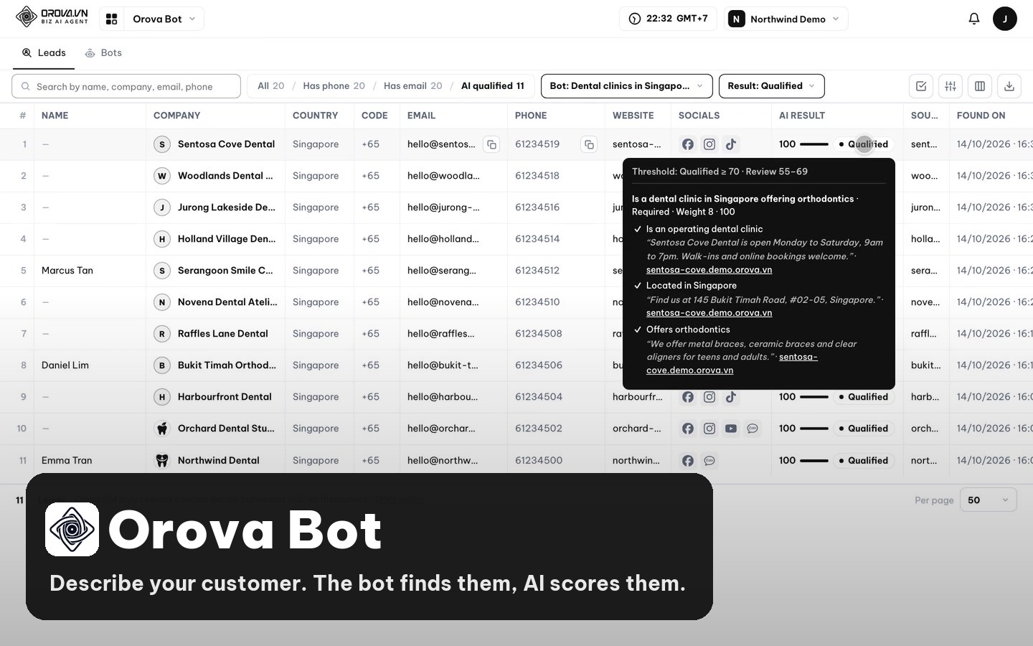Open the Result: Qualified filter dropdown

771,86
